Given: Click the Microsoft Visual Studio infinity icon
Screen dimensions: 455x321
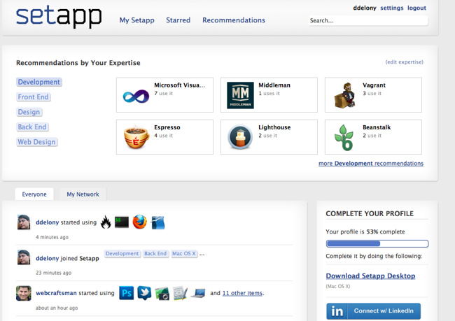Looking at the screenshot, I should (136, 96).
